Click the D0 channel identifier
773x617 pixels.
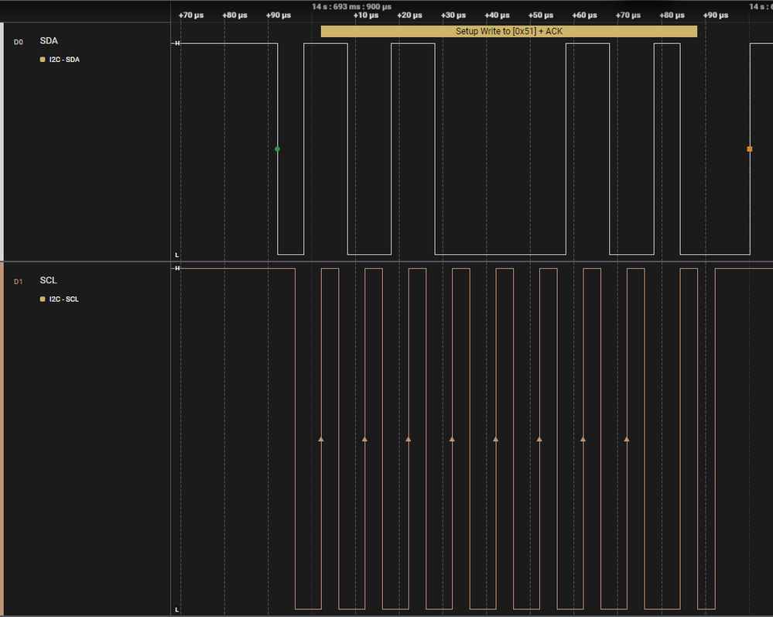(19, 42)
